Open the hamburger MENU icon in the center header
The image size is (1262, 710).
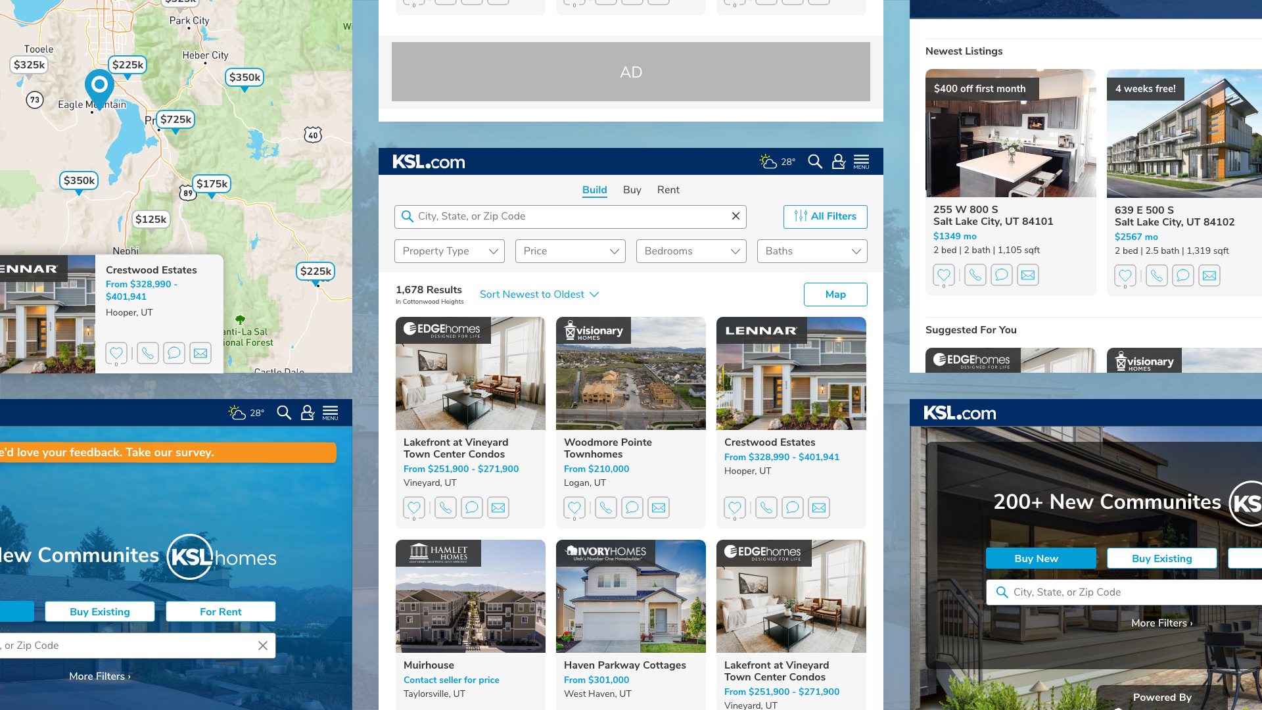coord(861,162)
